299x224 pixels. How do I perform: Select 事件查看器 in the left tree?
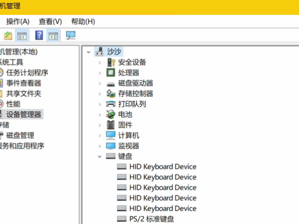point(23,83)
